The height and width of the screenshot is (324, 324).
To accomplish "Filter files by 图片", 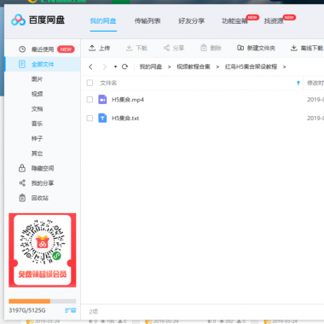I will coord(37,79).
